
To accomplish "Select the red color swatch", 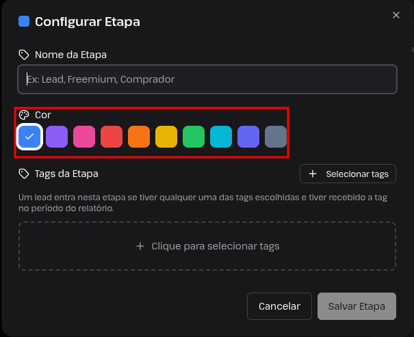I will pyautogui.click(x=112, y=137).
